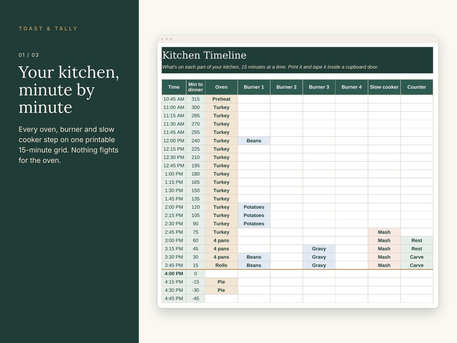Select the Gravy cell at 3:45 PM
Screen dimensions: 457x343
pos(319,266)
